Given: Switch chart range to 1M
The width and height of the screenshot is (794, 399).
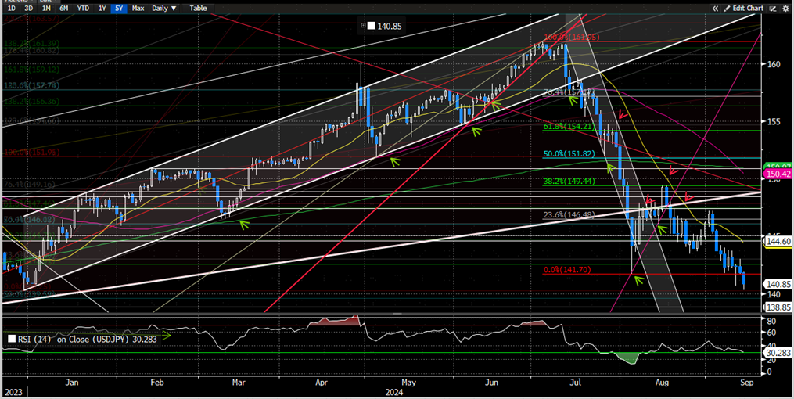Looking at the screenshot, I should tap(46, 8).
